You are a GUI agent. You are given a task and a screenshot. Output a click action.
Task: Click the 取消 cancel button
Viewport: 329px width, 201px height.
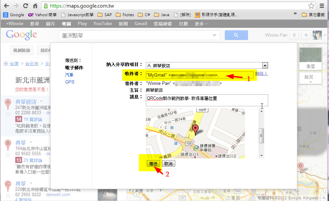[169, 163]
